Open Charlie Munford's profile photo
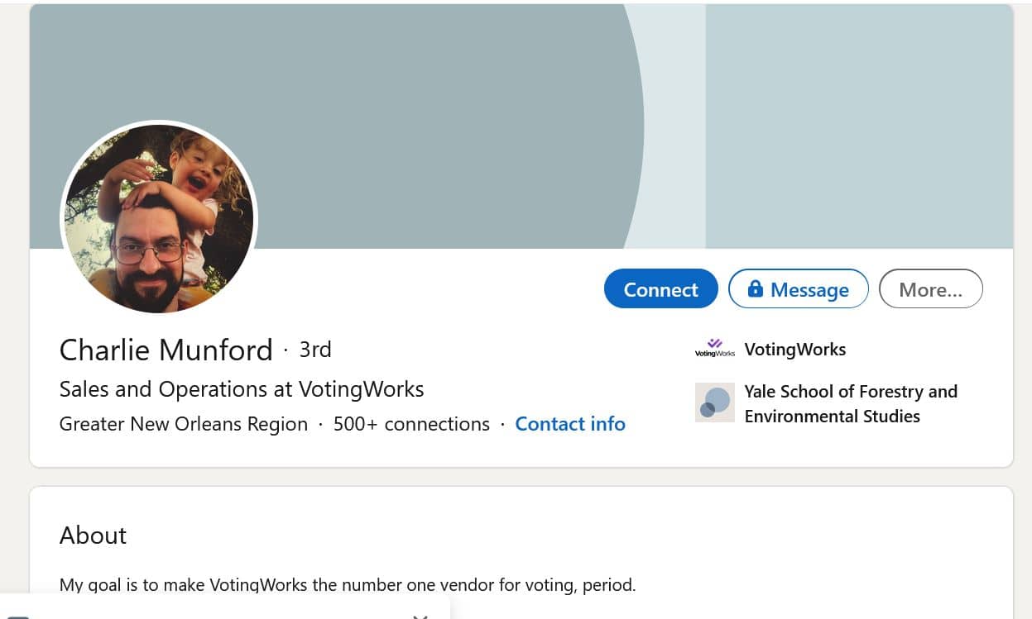Viewport: 1032px width, 619px height. (x=159, y=219)
